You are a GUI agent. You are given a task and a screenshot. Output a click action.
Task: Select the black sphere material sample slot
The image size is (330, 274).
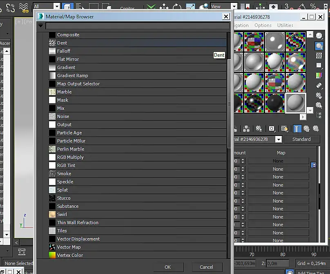click(274, 103)
